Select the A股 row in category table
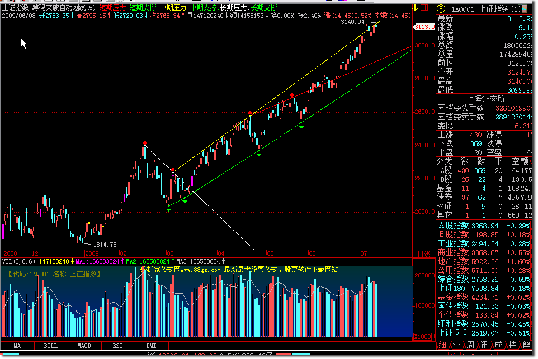 tap(485, 170)
